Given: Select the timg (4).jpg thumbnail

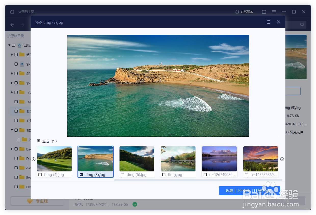Looking at the screenshot, I should tap(54, 159).
